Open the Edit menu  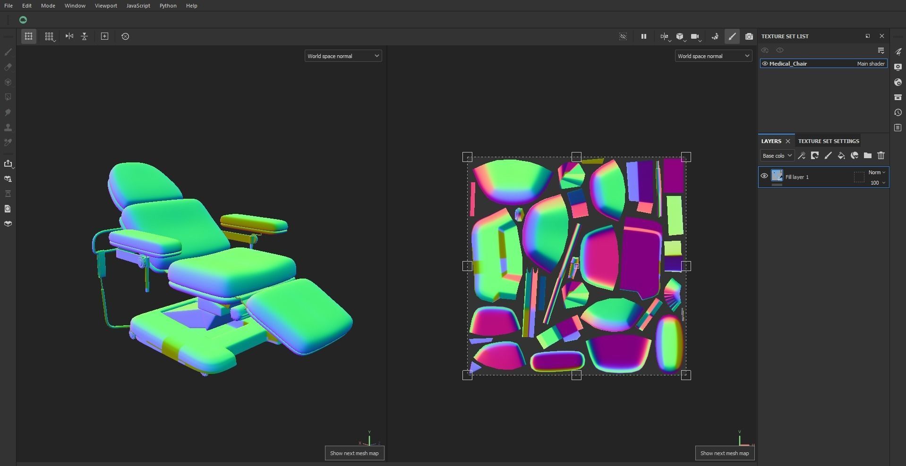pyautogui.click(x=27, y=6)
